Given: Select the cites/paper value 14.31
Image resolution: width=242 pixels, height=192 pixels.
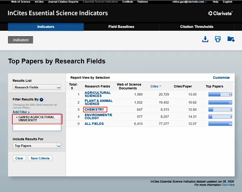Looking at the screenshot, I should tap(192, 117).
